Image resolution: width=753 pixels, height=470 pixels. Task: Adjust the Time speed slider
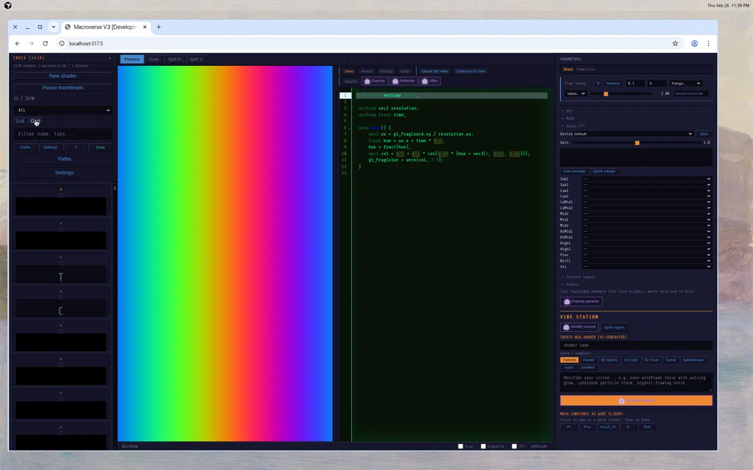pos(621,93)
